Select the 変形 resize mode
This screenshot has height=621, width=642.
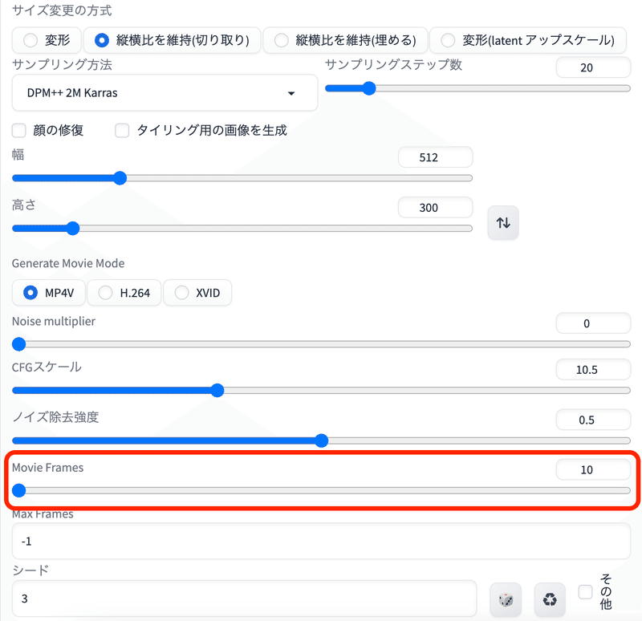(47, 40)
